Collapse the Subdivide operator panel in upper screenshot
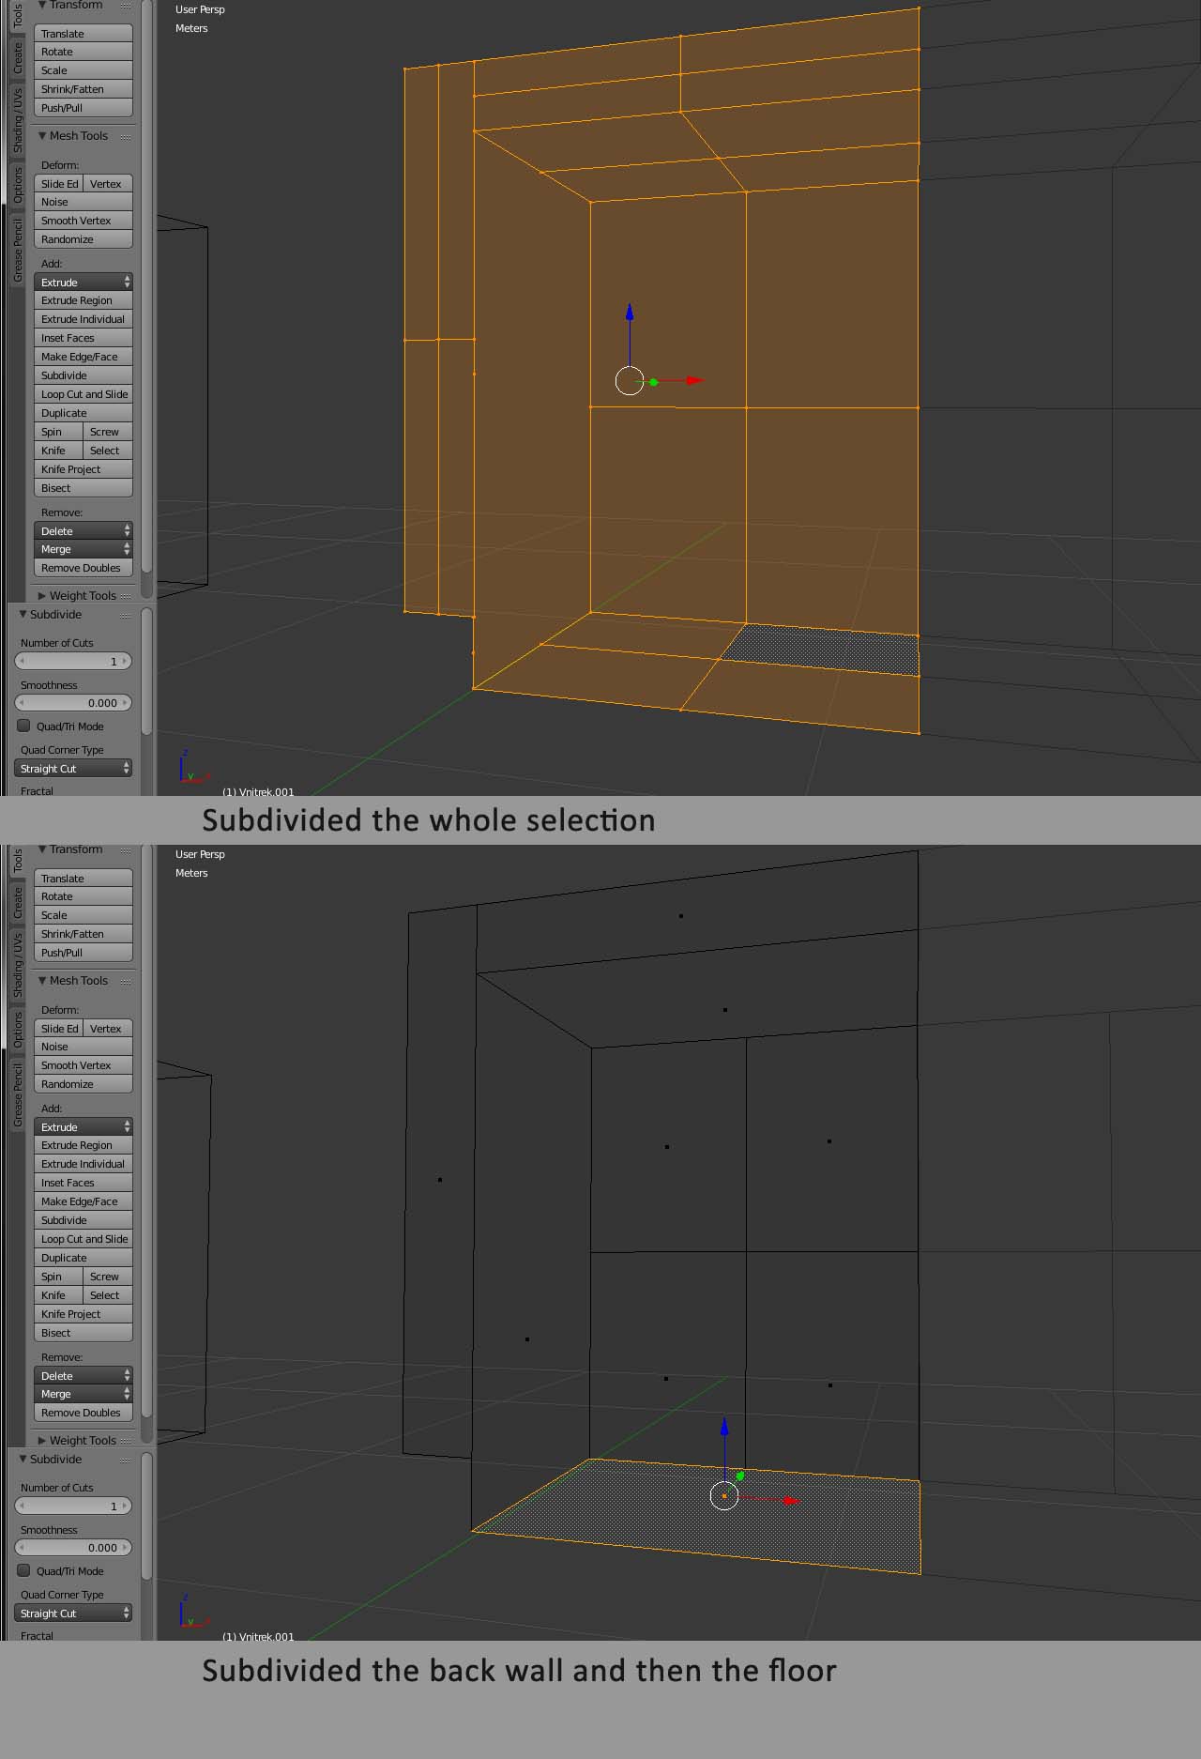 [x=23, y=615]
